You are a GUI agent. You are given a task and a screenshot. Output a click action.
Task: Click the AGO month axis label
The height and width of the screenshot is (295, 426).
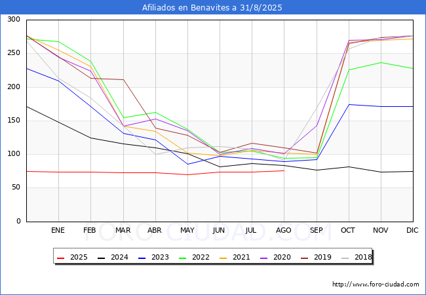pos(284,230)
